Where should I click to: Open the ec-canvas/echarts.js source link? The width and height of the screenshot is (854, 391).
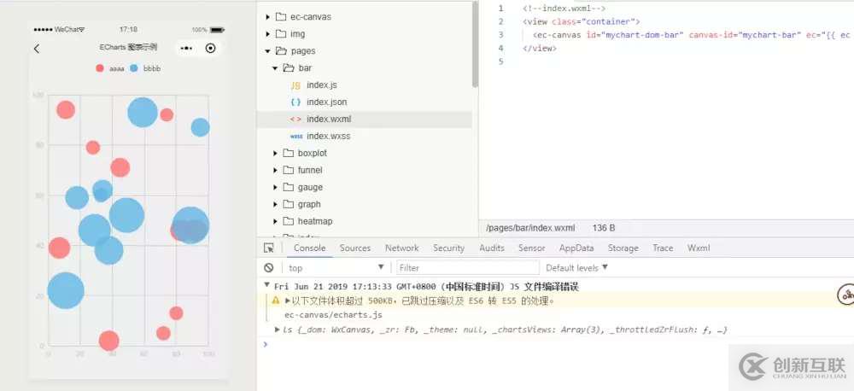click(333, 315)
